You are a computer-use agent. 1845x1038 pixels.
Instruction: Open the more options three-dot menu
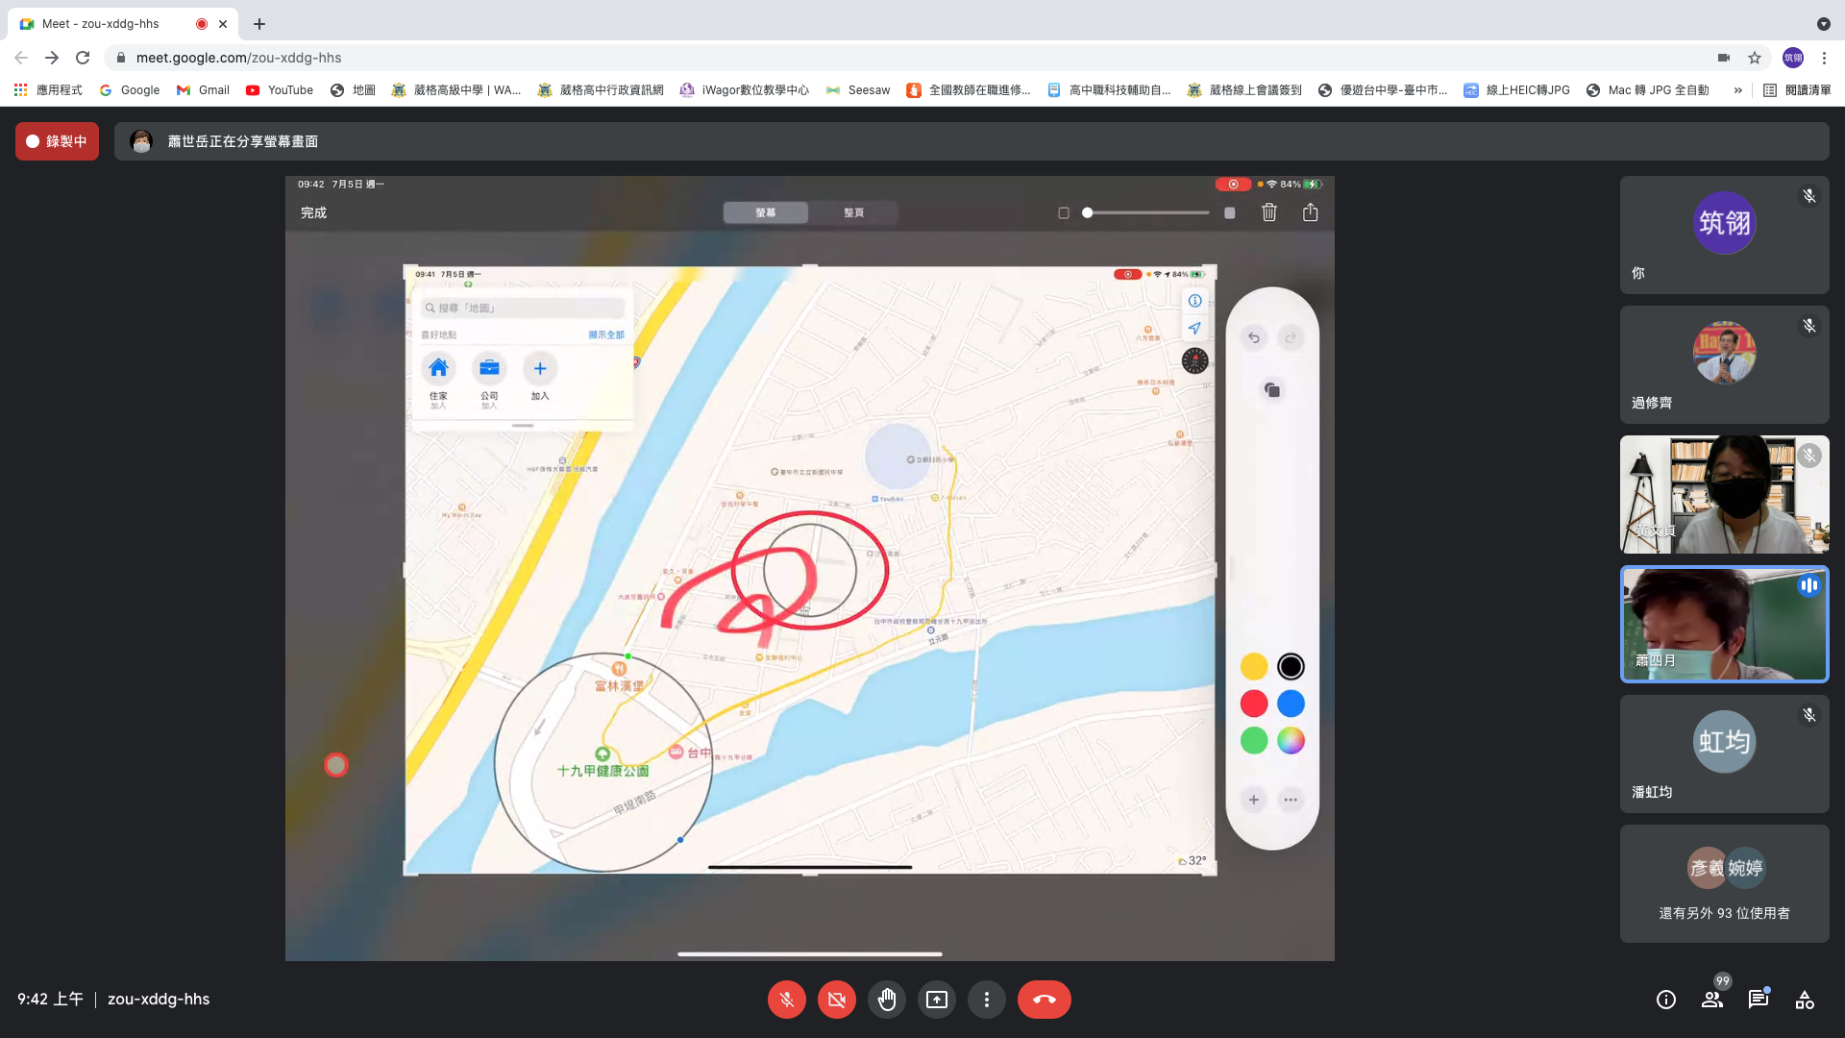click(x=986, y=1000)
